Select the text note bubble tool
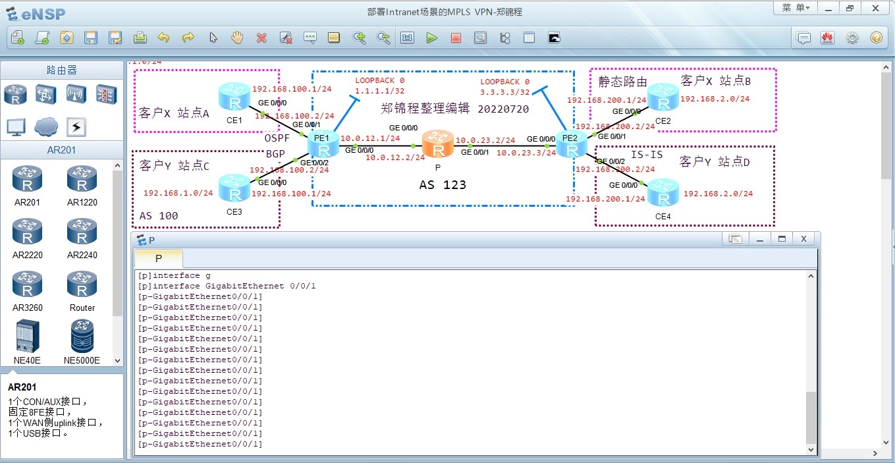The height and width of the screenshot is (463, 895). click(x=310, y=38)
